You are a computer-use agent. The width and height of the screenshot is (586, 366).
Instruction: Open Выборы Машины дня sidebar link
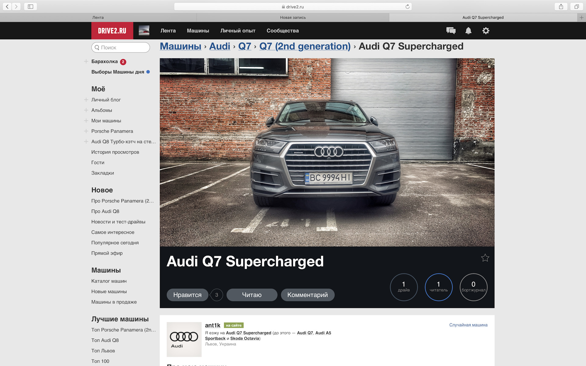click(x=118, y=72)
